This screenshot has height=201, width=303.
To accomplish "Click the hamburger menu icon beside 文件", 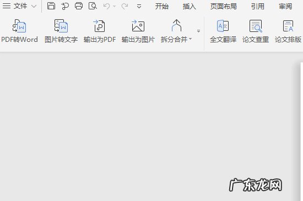I will [7, 6].
